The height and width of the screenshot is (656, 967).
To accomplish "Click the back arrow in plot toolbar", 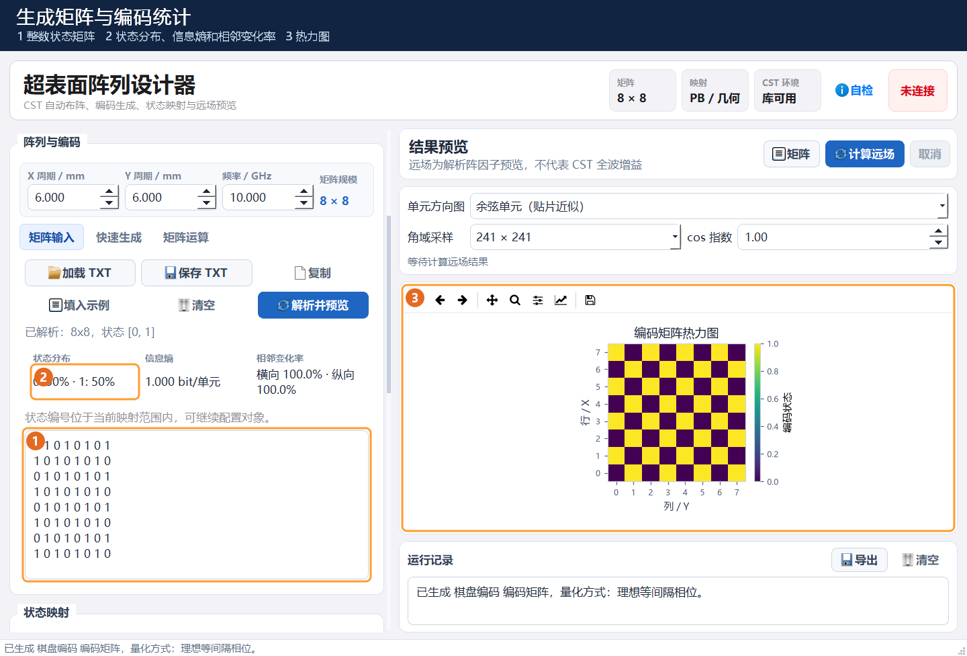I will click(x=440, y=300).
